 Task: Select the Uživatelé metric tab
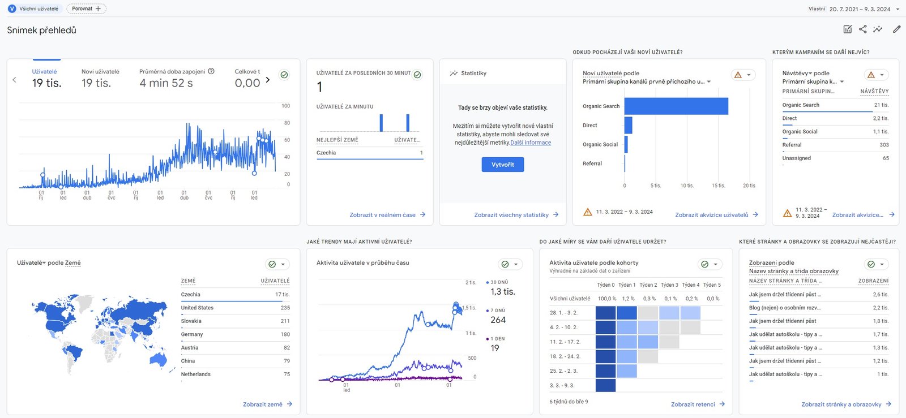tap(46, 79)
